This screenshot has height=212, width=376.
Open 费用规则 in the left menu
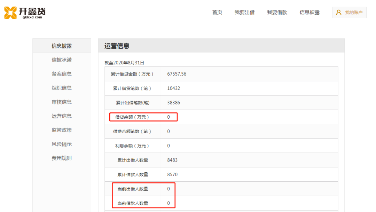click(62, 158)
